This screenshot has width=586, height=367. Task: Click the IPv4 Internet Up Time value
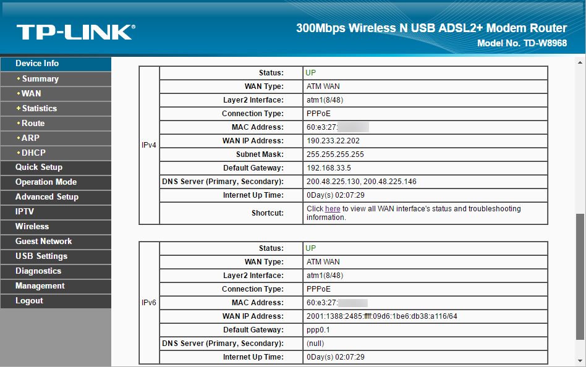click(335, 195)
